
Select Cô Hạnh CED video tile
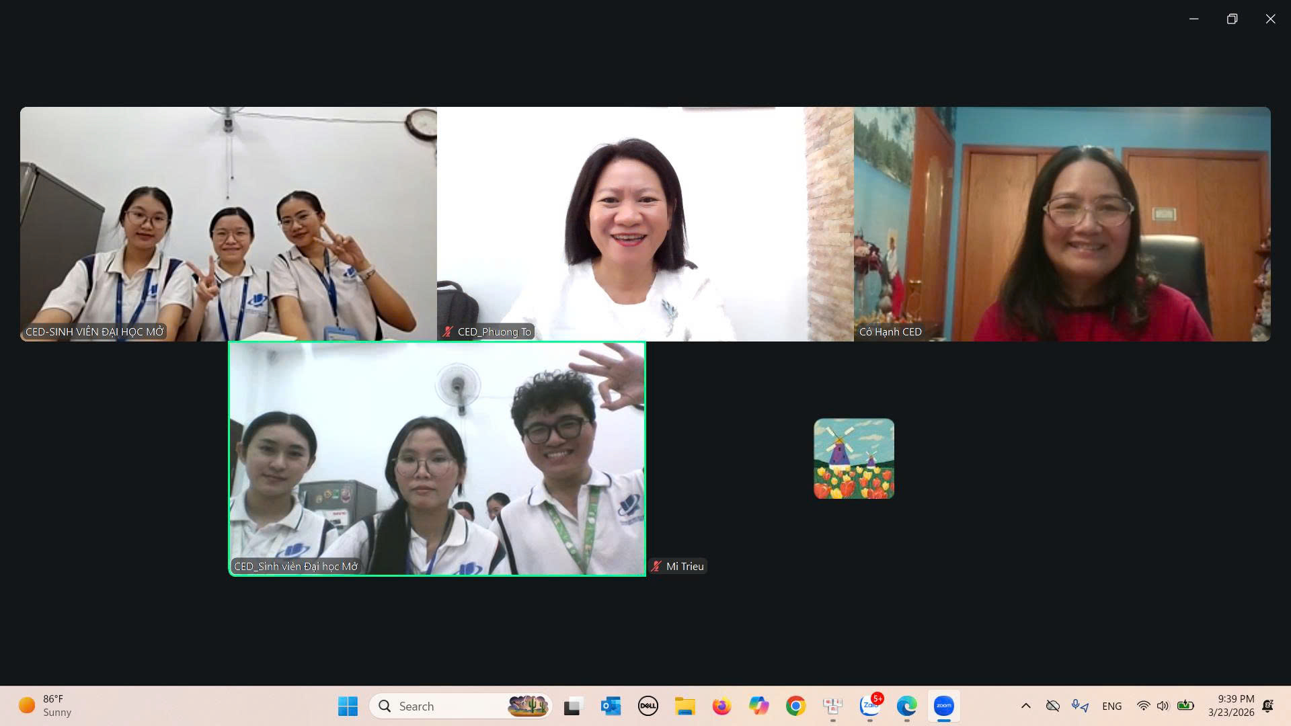tap(1062, 224)
